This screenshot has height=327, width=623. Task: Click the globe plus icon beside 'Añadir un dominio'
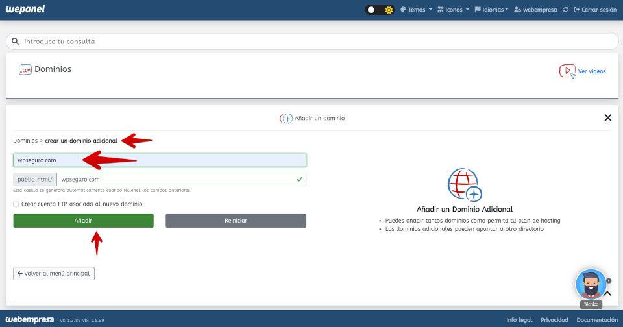point(286,119)
